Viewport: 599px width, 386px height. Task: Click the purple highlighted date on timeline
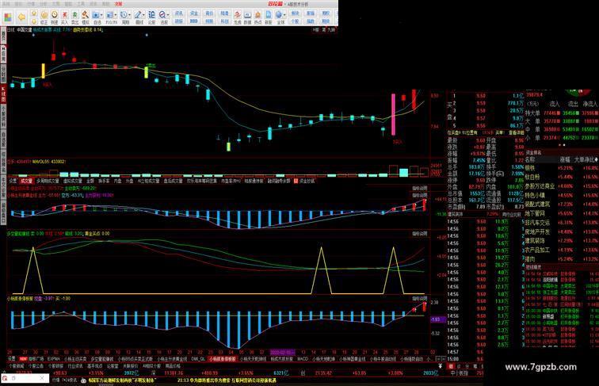tap(283, 352)
